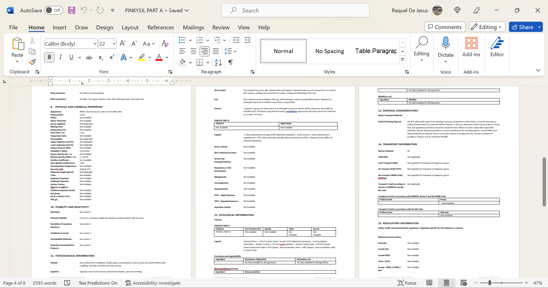The image size is (548, 288).
Task: Open the font size dropdown
Action: [114, 44]
